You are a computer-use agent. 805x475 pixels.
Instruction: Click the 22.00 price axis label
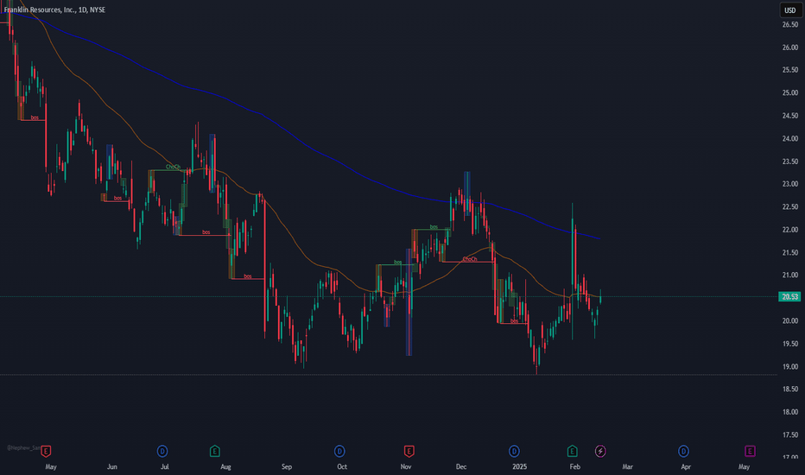click(790, 230)
